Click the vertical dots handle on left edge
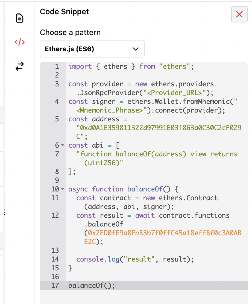This screenshot has width=252, height=304. click(4, 212)
